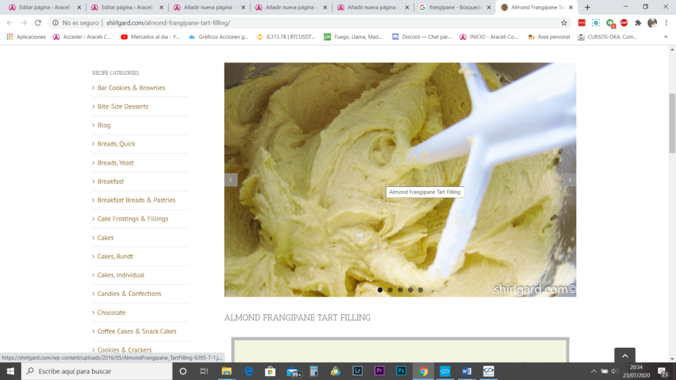Open Bar Cookies & Brownies category
The image size is (676, 380).
[131, 88]
